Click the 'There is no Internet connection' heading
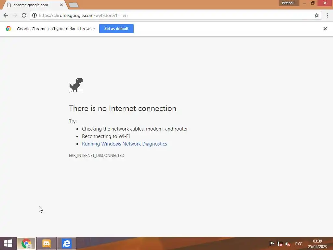This screenshot has width=333, height=250. pyautogui.click(x=123, y=108)
